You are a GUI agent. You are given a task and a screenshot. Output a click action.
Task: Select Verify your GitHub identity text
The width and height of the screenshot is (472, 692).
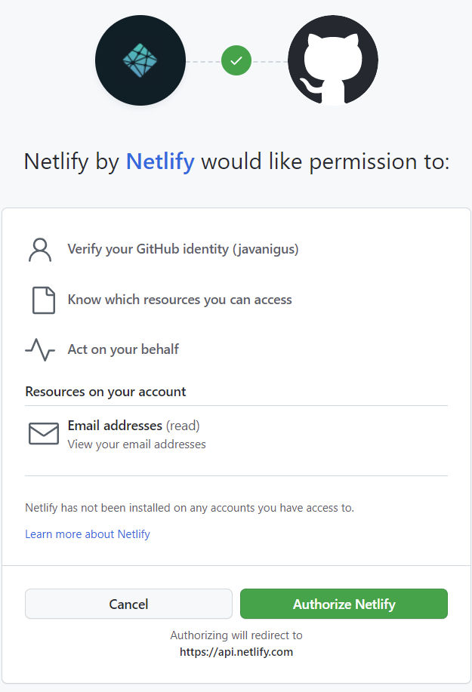pyautogui.click(x=183, y=249)
